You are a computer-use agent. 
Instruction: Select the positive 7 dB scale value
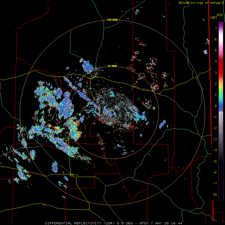[216, 28]
